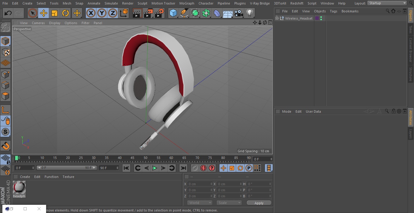Toggle Enable Snap magnet icon
414x213 pixels.
[5, 146]
